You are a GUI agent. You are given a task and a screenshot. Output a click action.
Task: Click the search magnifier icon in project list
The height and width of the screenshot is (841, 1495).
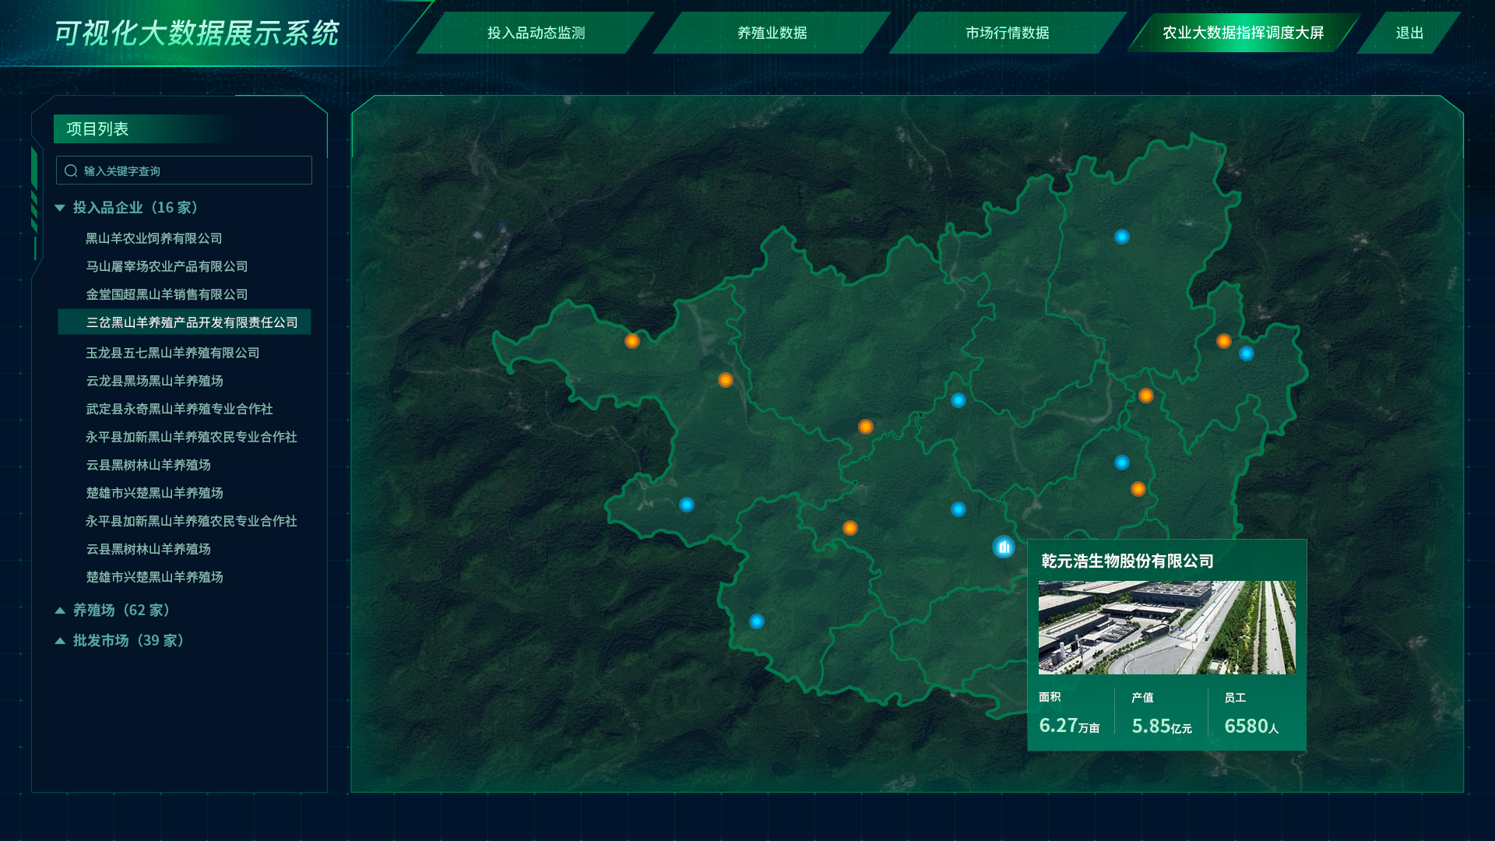pos(70,170)
